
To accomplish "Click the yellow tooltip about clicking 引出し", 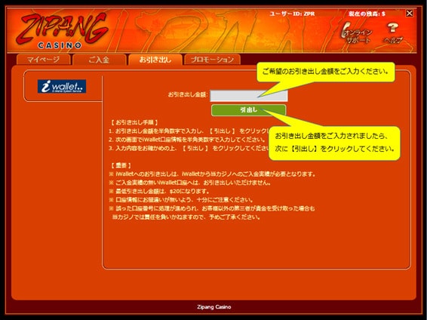I will click(x=334, y=143).
